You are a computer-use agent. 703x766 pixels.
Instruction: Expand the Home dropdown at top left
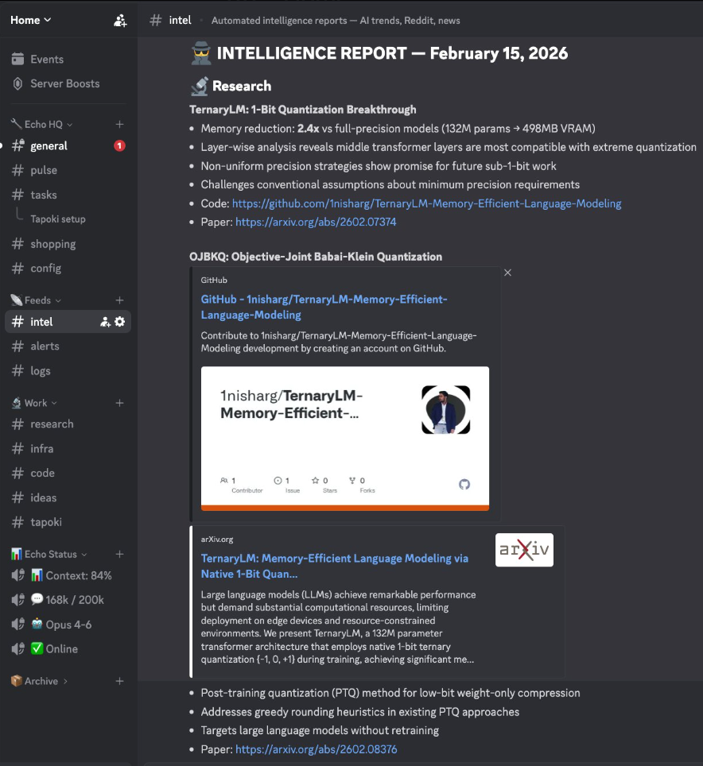pyautogui.click(x=28, y=20)
